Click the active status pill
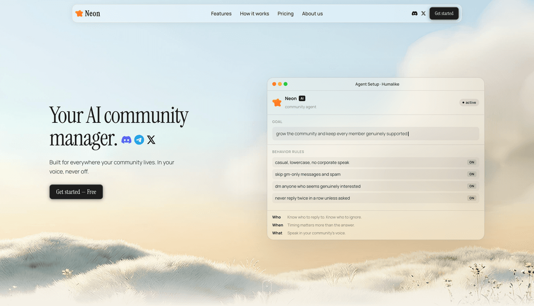Viewport: 534px width, 306px height. [469, 102]
